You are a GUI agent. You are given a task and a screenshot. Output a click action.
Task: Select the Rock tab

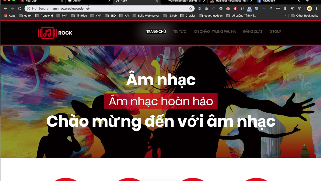click(x=136, y=1)
